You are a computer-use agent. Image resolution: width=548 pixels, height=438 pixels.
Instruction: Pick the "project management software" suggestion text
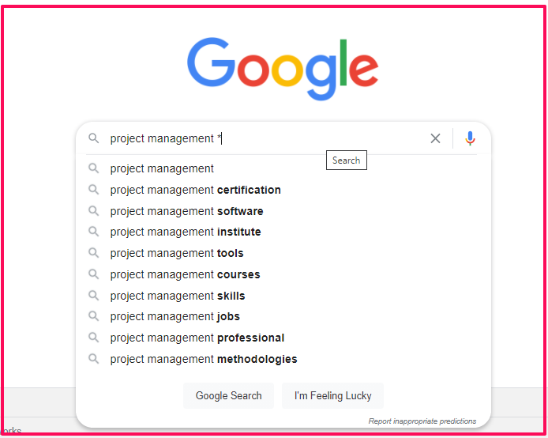click(x=186, y=211)
